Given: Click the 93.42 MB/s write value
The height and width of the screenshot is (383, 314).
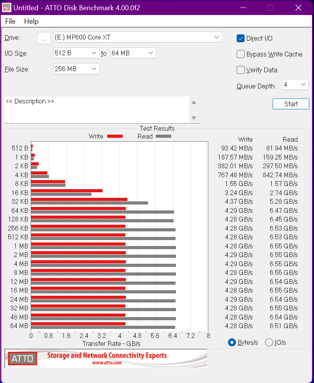Looking at the screenshot, I should 237,148.
